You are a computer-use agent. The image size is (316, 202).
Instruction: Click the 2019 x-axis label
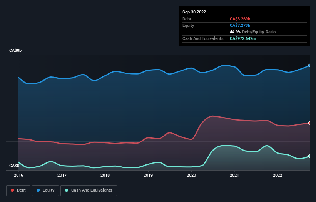148,175
